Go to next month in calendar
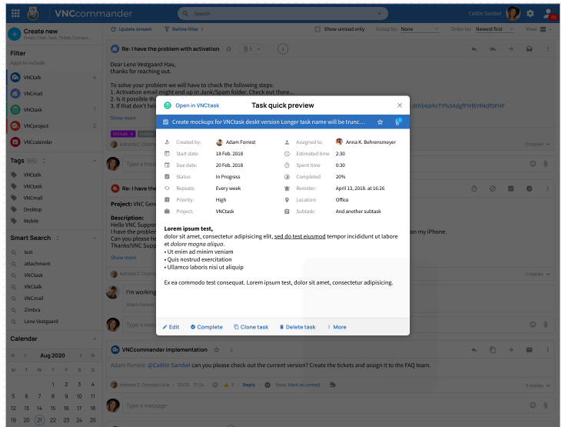Viewport: 562px width, 427px height. 81,355
